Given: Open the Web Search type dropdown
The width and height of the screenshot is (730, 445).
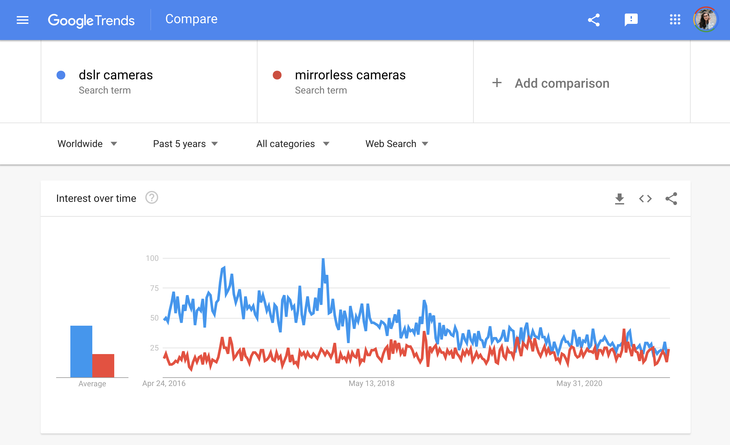Looking at the screenshot, I should [x=397, y=144].
